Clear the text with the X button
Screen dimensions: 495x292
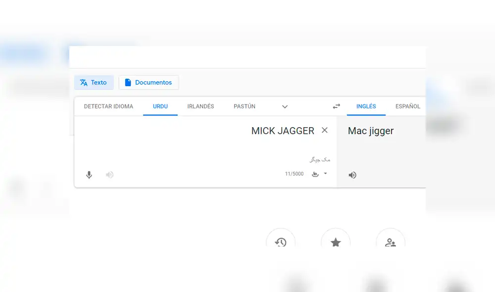click(x=324, y=130)
